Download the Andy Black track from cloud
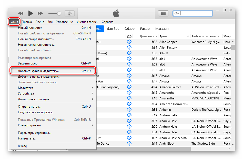Image resolution: width=243 pixels, height=159 pixels. pos(129,144)
